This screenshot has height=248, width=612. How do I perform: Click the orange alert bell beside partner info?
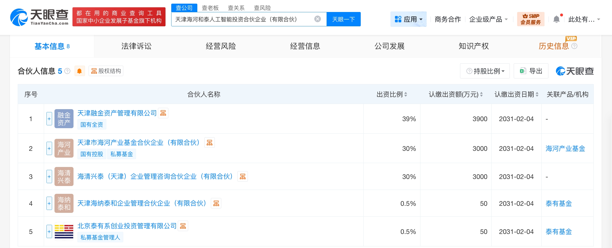pyautogui.click(x=79, y=71)
